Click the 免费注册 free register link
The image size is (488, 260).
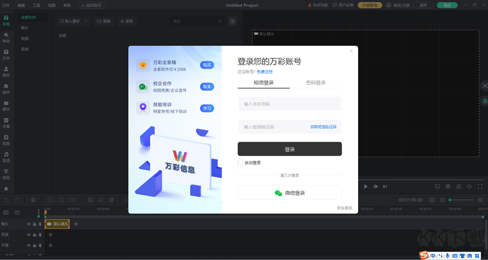(265, 72)
